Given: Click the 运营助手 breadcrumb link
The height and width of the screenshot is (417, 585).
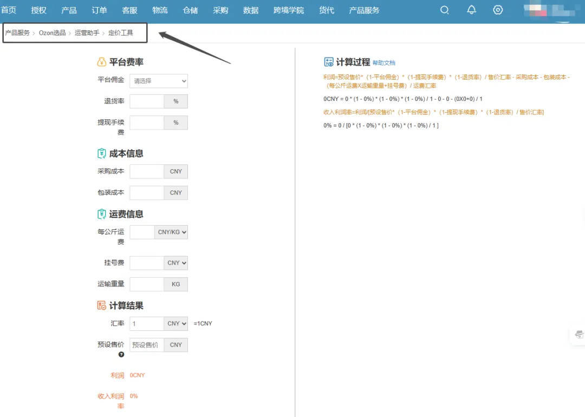Looking at the screenshot, I should tap(87, 33).
